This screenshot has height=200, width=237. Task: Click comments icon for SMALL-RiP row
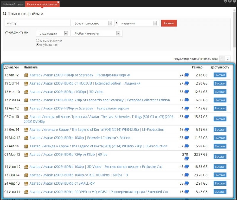tap(187, 183)
